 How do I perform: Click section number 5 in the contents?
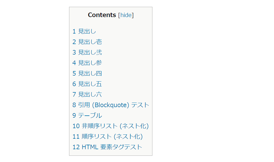(74, 74)
